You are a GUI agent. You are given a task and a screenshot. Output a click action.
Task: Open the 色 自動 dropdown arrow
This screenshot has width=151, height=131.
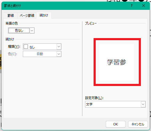(x=59, y=54)
